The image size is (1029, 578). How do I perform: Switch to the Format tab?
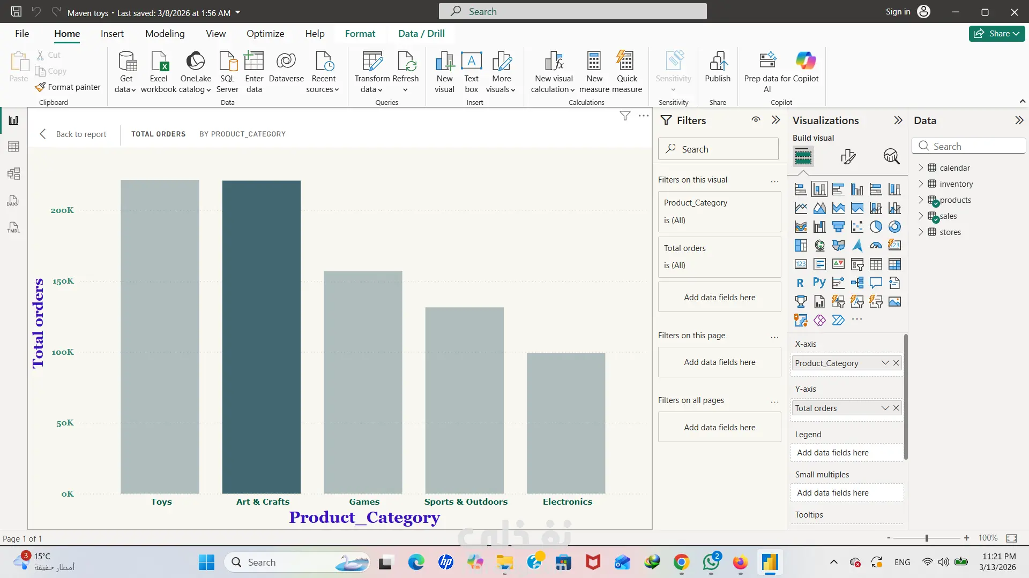coord(360,33)
